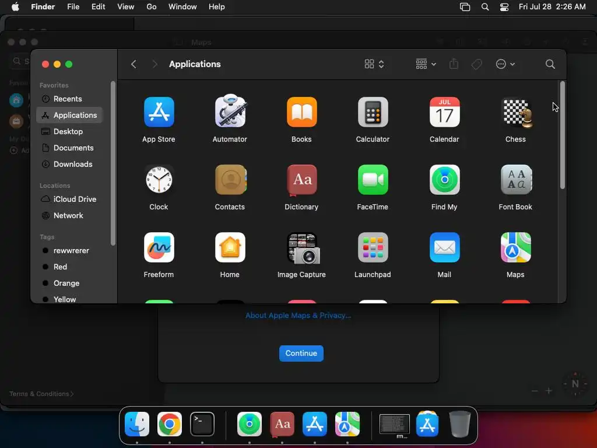Open the Font Book app icon
This screenshot has height=448, width=597.
(x=516, y=180)
